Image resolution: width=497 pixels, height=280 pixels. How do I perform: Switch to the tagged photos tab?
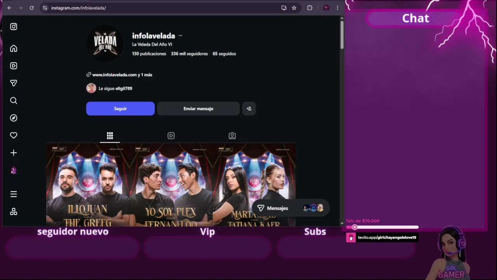point(232,136)
